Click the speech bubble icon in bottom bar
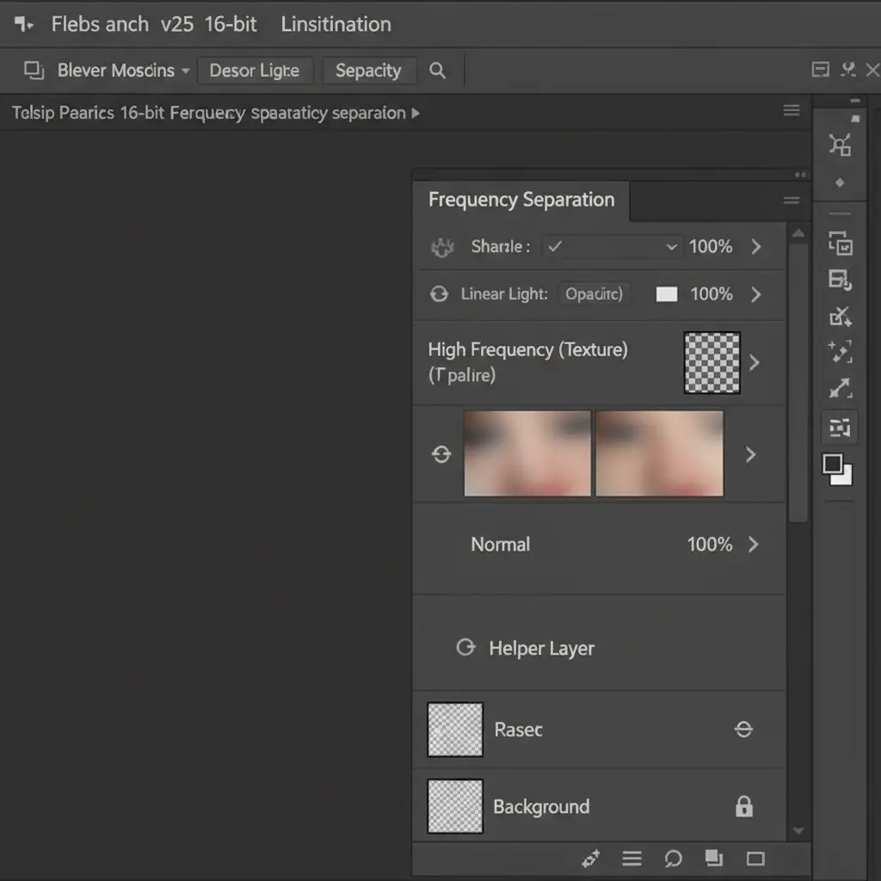This screenshot has height=881, width=881. (673, 858)
